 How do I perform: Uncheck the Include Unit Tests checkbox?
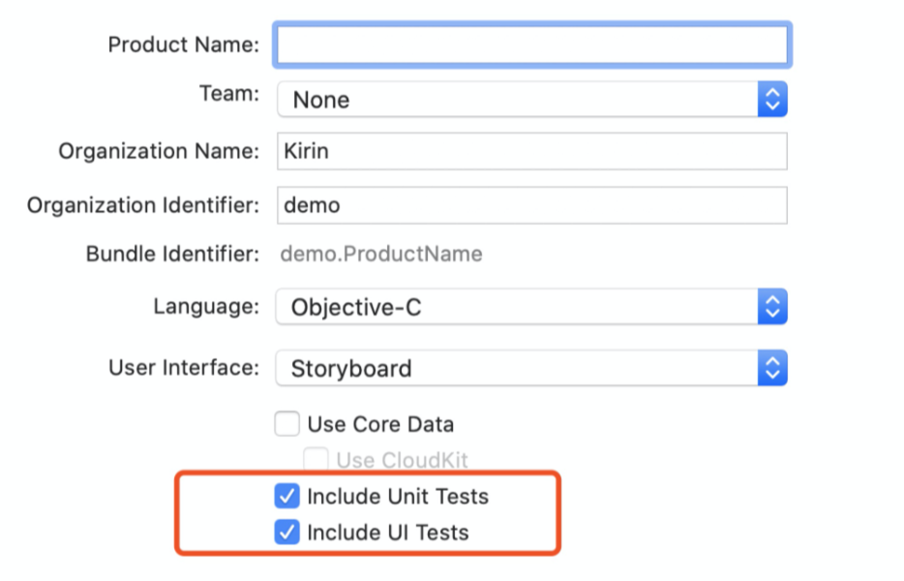tap(286, 497)
